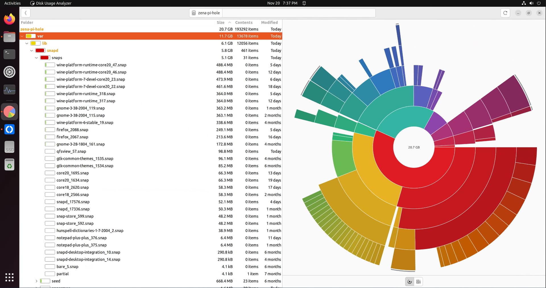Collapse the snaps folder
546x288 pixels.
click(36, 58)
